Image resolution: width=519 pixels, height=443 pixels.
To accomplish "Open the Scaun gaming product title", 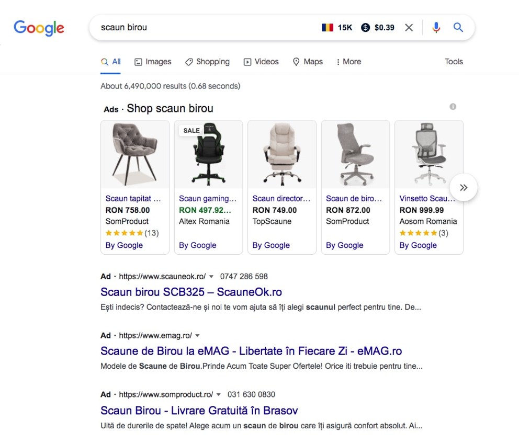I will tap(208, 199).
